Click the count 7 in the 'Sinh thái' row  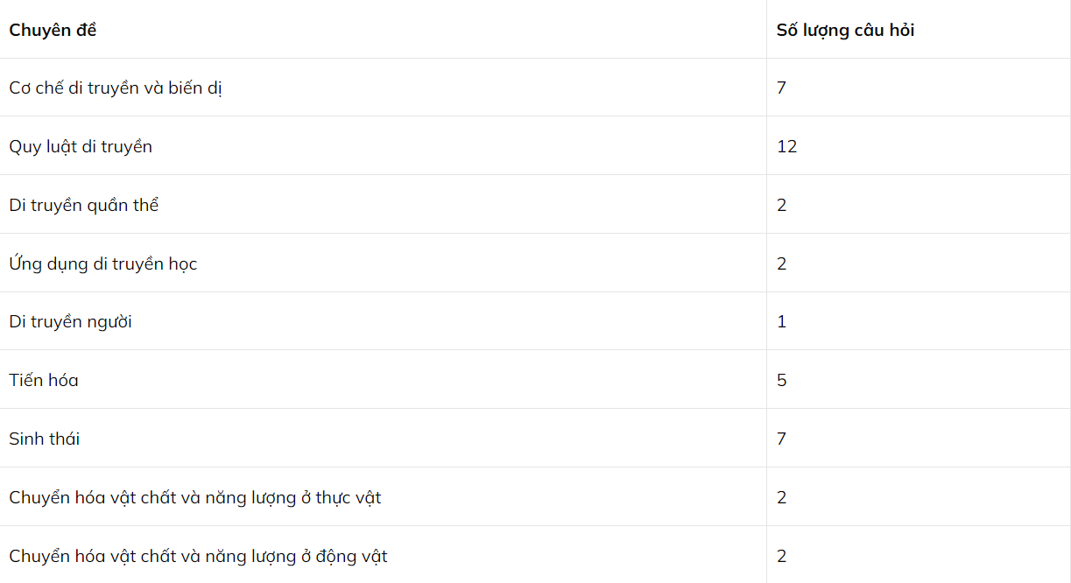click(x=781, y=439)
